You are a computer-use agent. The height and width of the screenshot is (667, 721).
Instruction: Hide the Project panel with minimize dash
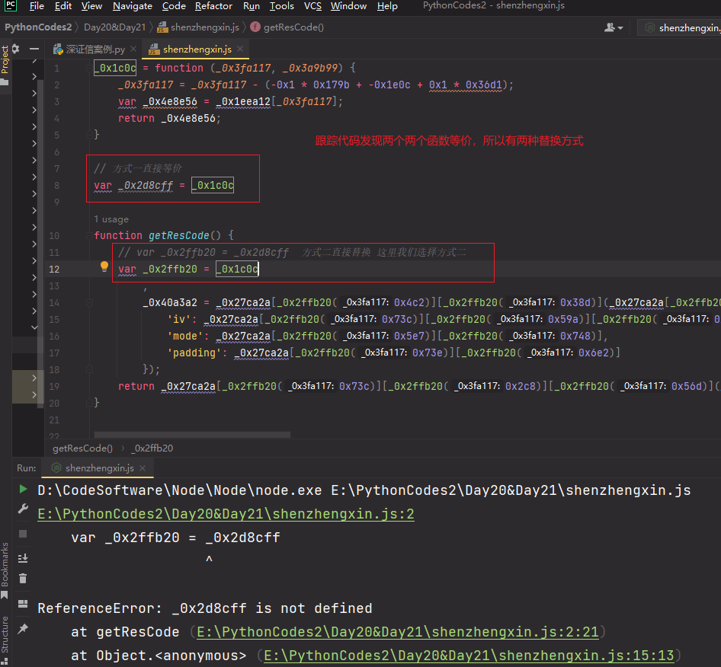[34, 49]
